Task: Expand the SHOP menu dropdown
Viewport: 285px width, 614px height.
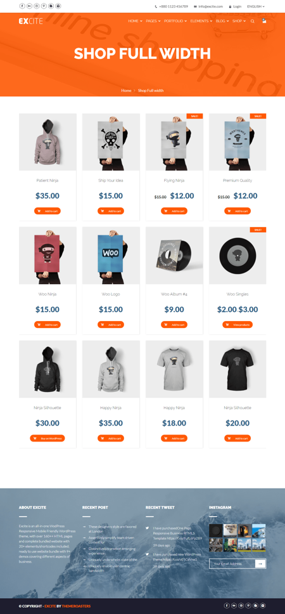Action: pos(239,21)
